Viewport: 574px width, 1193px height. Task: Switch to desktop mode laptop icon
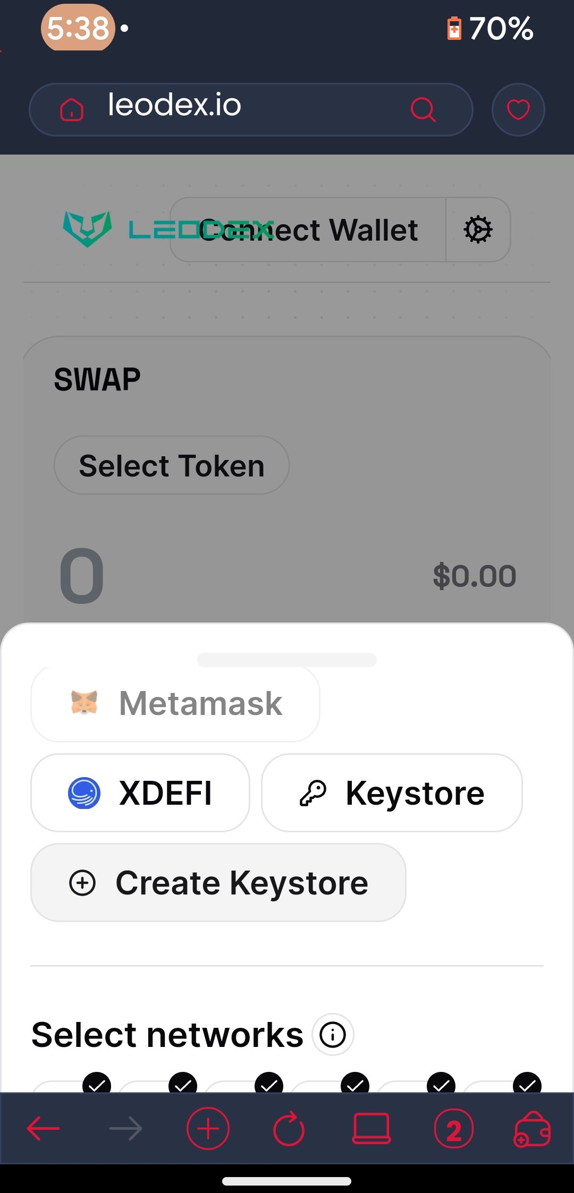tap(372, 1128)
